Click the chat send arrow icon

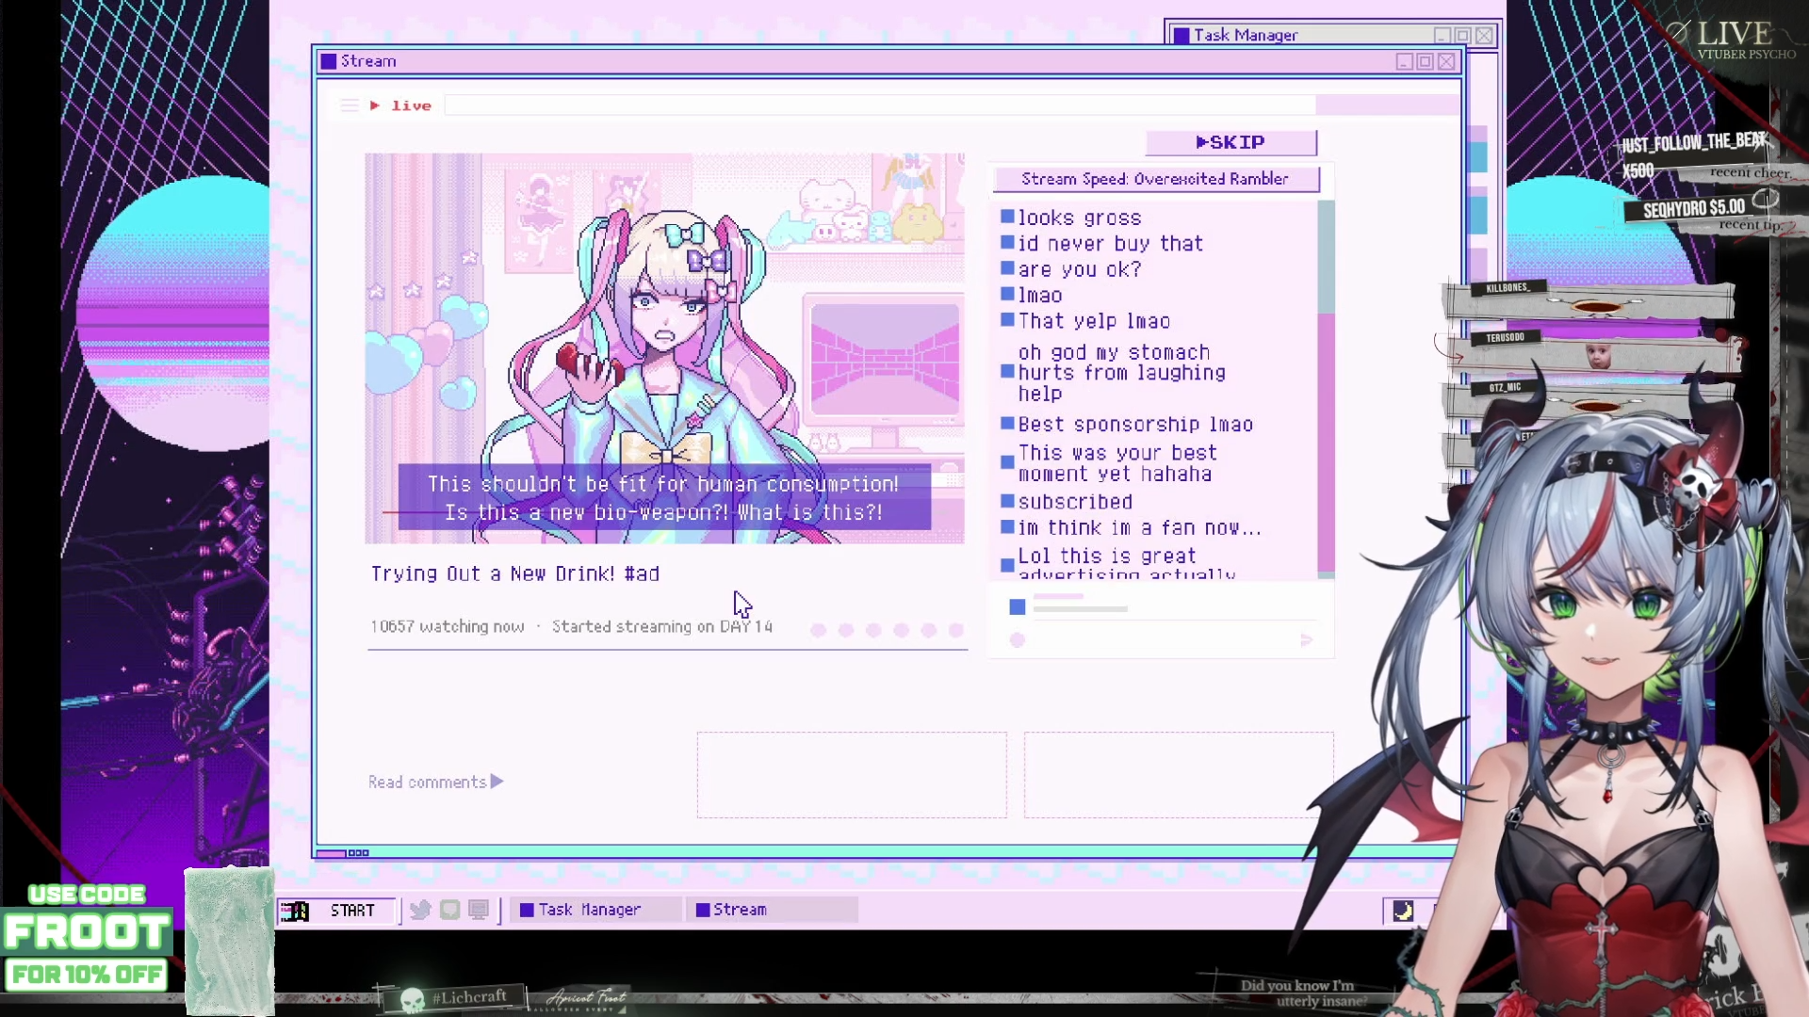pos(1306,640)
